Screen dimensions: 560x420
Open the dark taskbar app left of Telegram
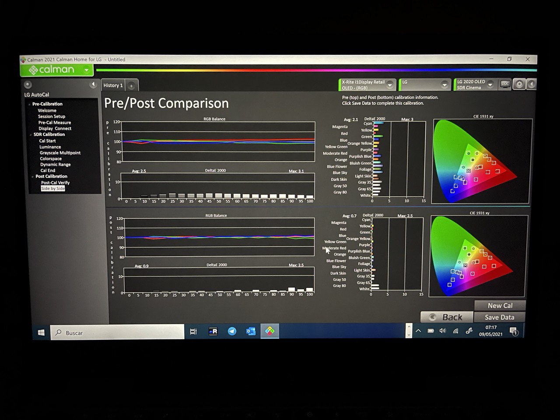click(213, 331)
